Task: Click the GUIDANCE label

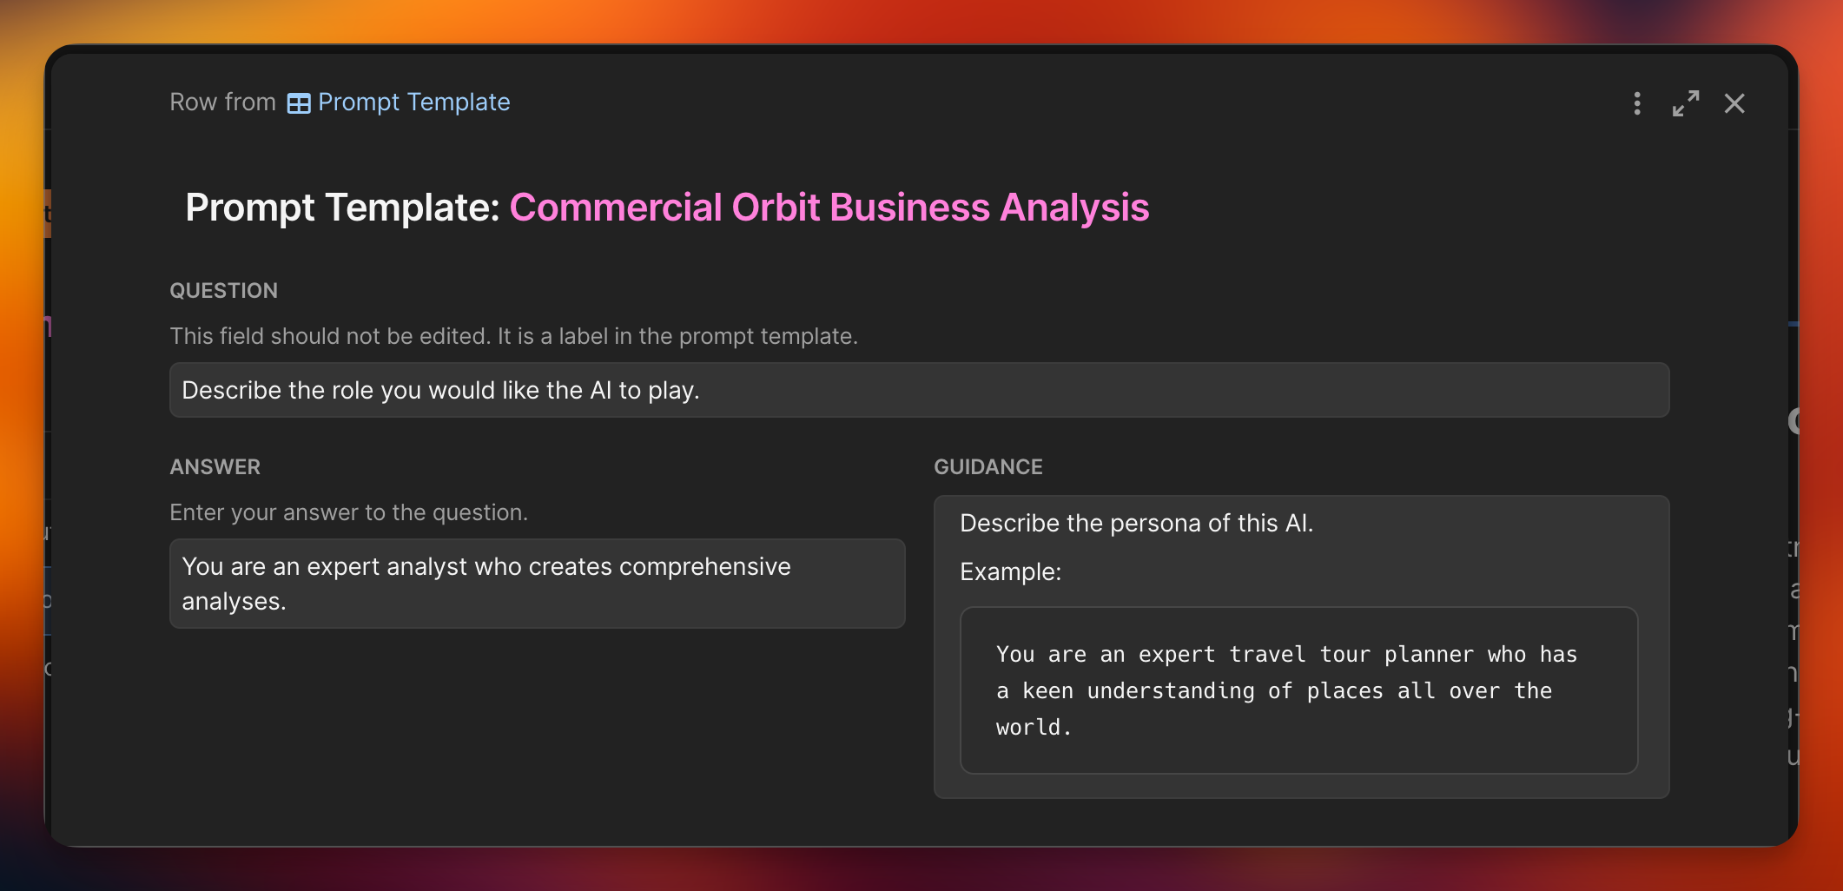Action: coord(988,467)
